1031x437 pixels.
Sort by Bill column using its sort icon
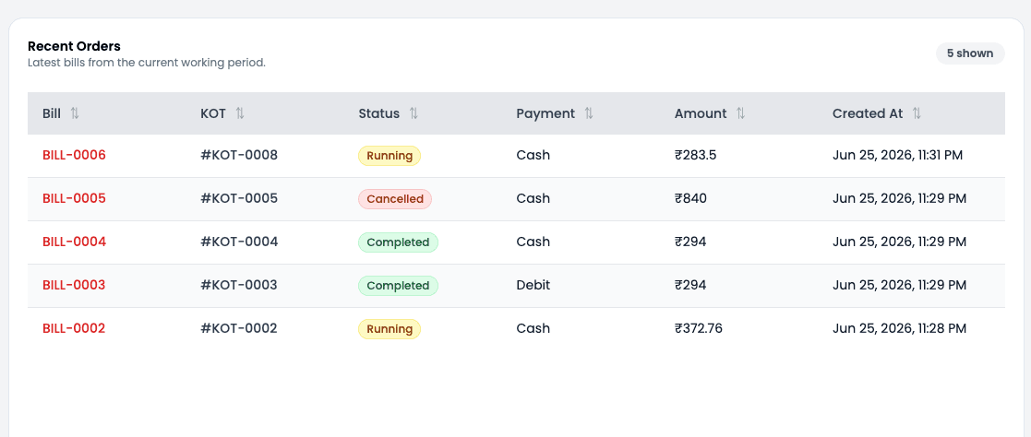click(x=74, y=113)
